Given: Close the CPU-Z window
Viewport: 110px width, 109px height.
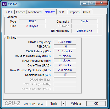Looking at the screenshot, I should [x=101, y=3].
